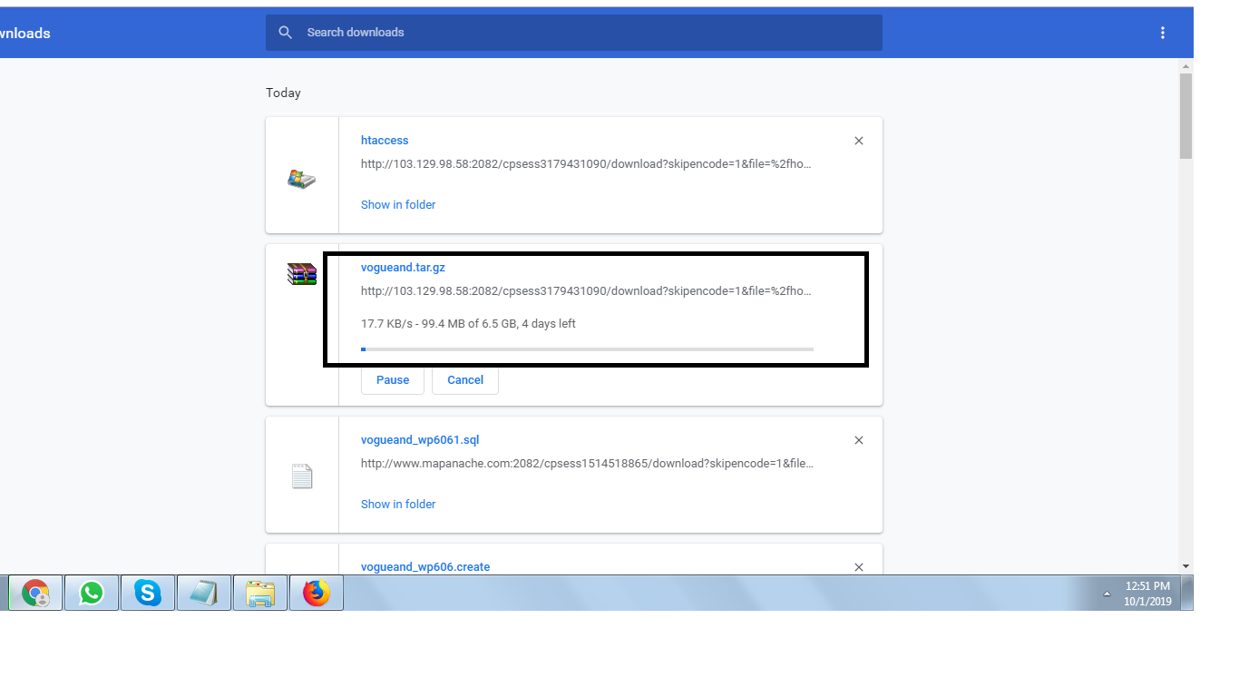Remove vogueand_wp6061.sql from the list

coord(859,440)
